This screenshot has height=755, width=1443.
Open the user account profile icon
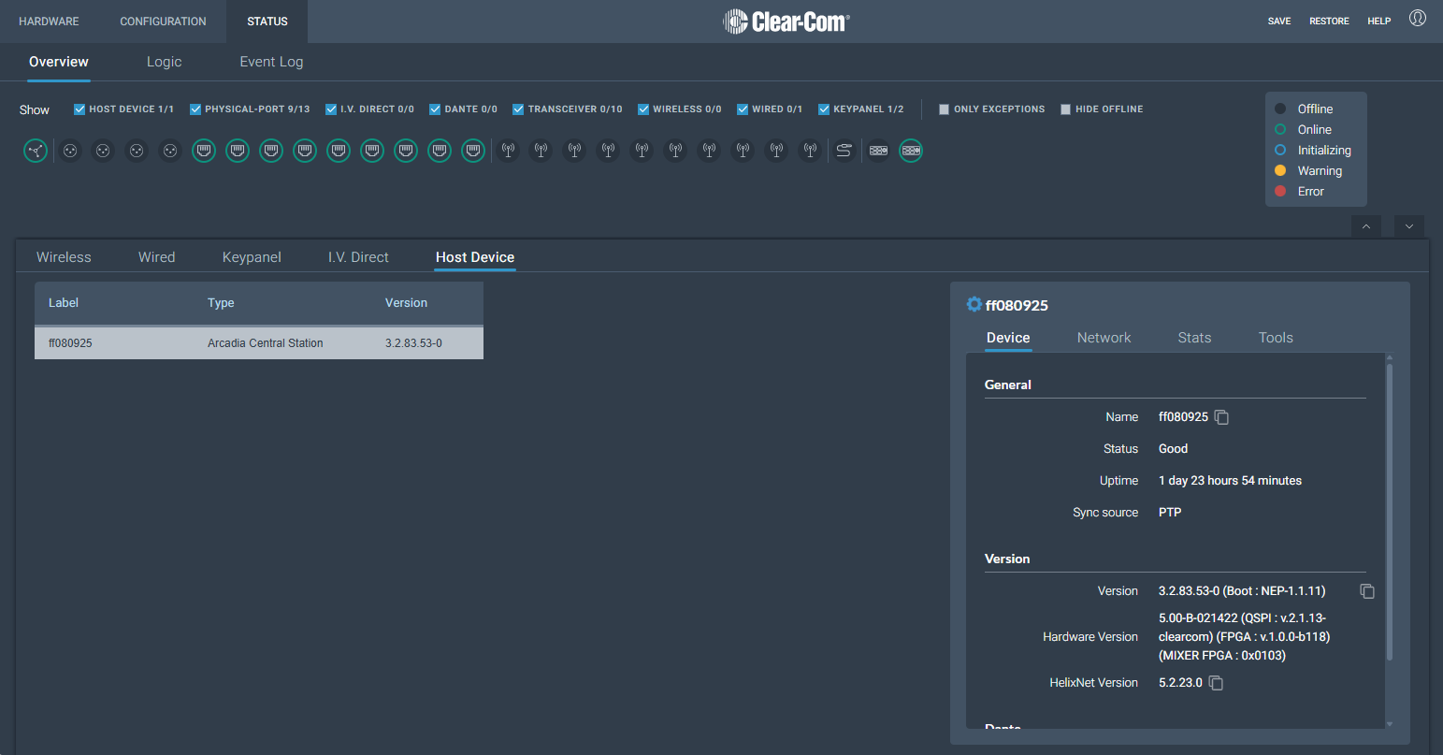[1418, 19]
